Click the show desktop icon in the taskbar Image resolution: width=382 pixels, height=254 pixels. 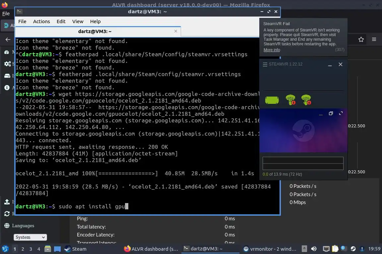click(57, 249)
